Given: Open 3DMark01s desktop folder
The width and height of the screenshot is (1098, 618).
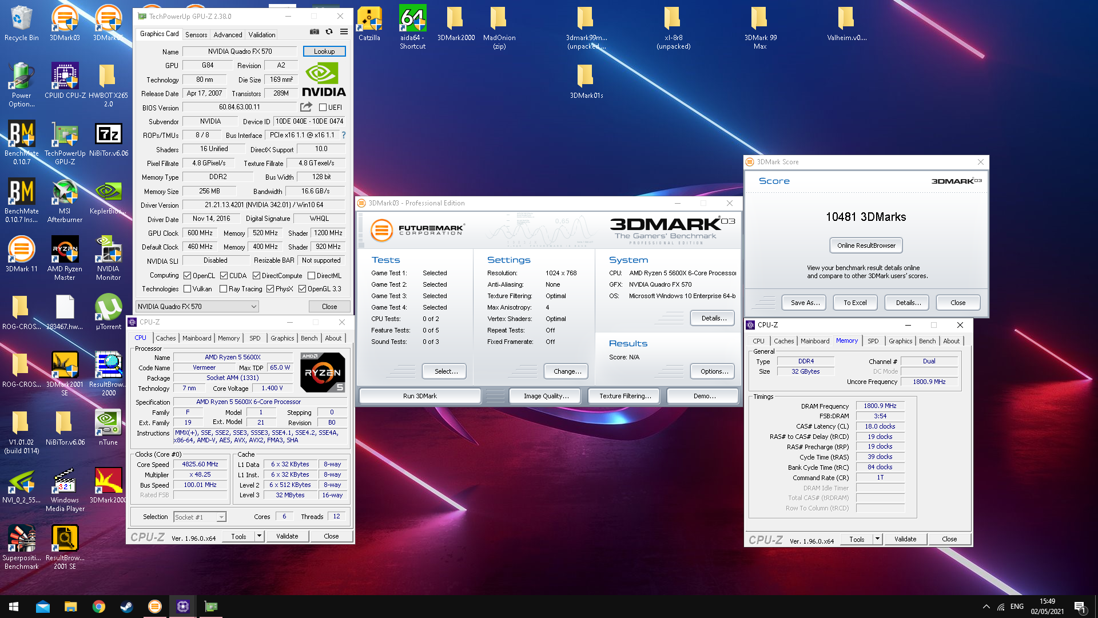Looking at the screenshot, I should (586, 81).
